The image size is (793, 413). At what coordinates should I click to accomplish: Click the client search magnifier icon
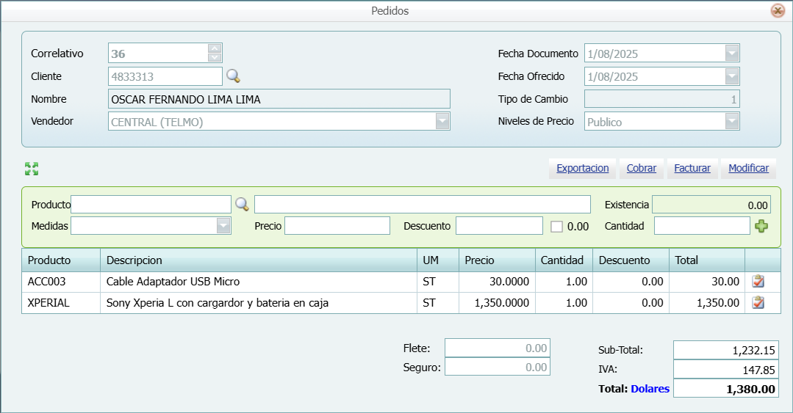[233, 76]
